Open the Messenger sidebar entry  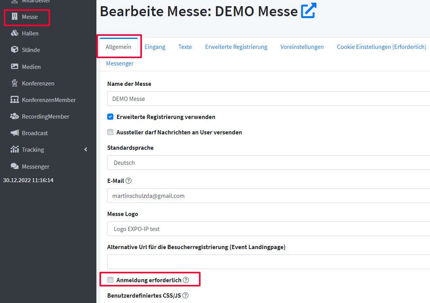35,166
